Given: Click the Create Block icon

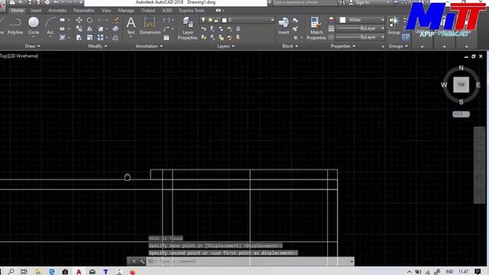Looking at the screenshot, I should click(x=296, y=21).
